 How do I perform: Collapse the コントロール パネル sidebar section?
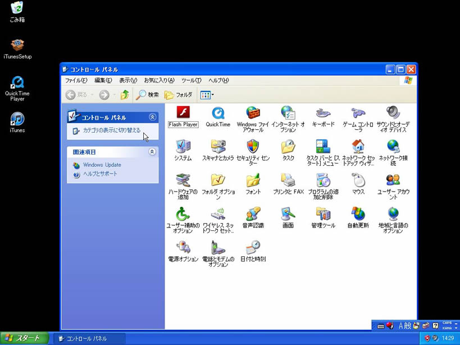152,117
